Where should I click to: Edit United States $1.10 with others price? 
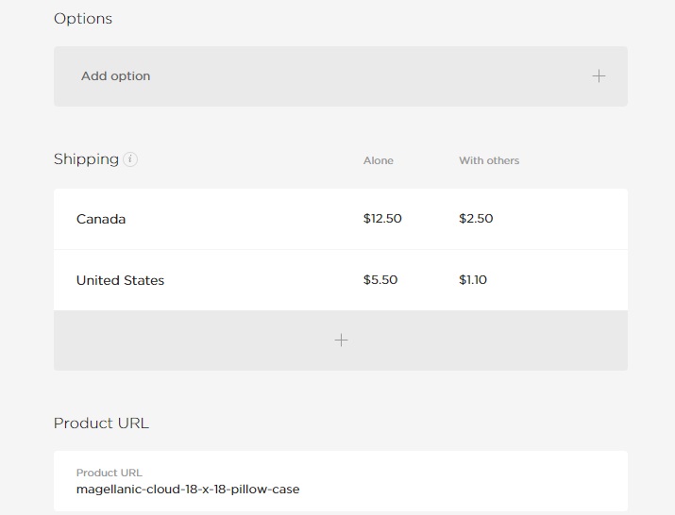[473, 279]
